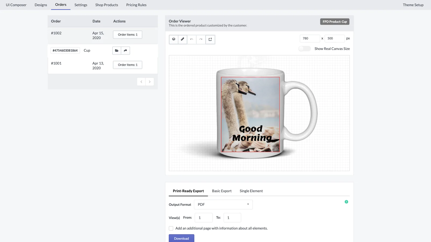Click the green info icon in the export panel
Viewport: 431px width, 242px height.
(346, 202)
